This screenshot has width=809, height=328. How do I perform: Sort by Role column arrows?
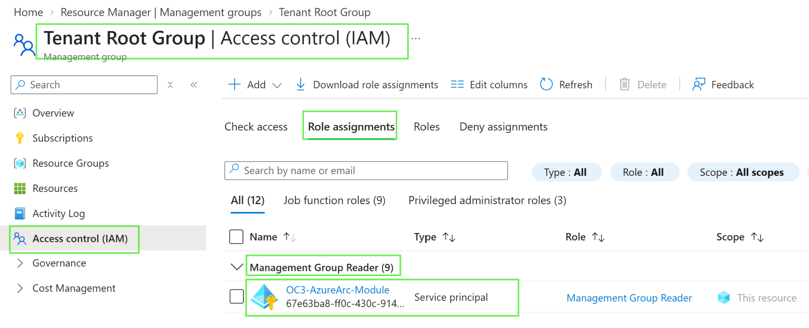598,237
